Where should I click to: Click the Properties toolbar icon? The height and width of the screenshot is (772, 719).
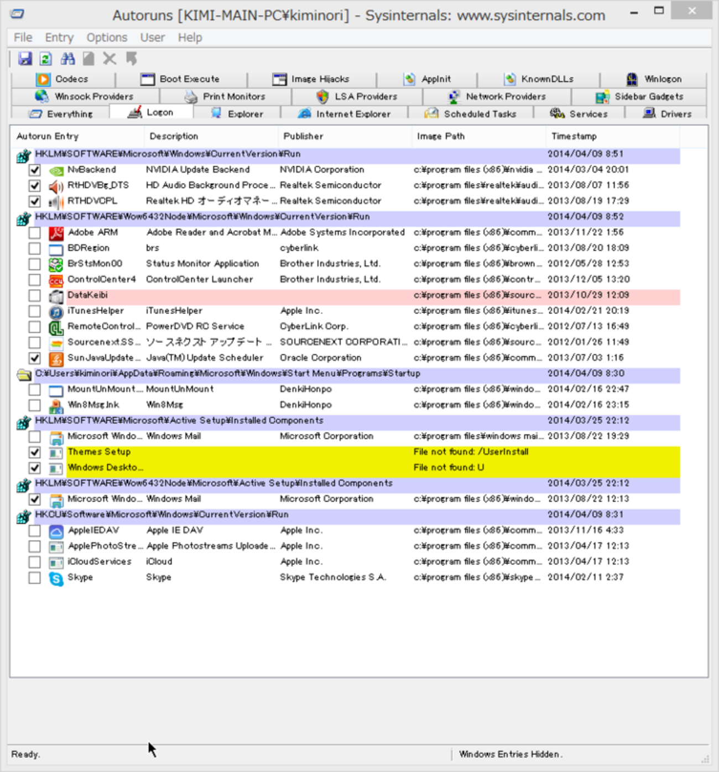pyautogui.click(x=88, y=59)
